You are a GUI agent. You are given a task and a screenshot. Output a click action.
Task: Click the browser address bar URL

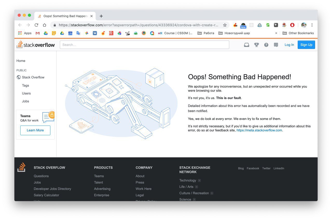tap(139, 25)
